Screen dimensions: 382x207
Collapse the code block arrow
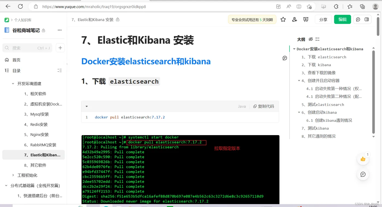tap(87, 106)
